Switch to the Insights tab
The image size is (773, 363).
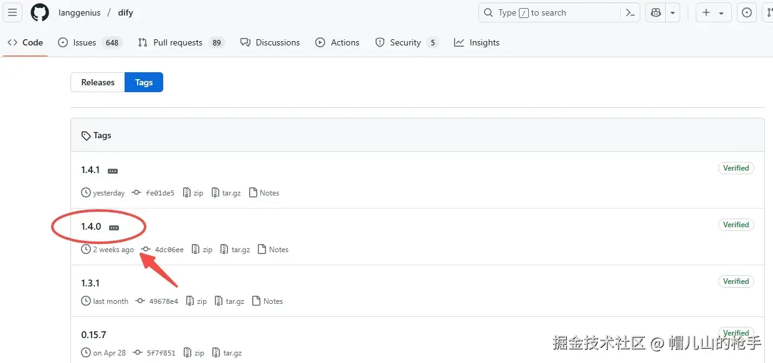[x=477, y=42]
